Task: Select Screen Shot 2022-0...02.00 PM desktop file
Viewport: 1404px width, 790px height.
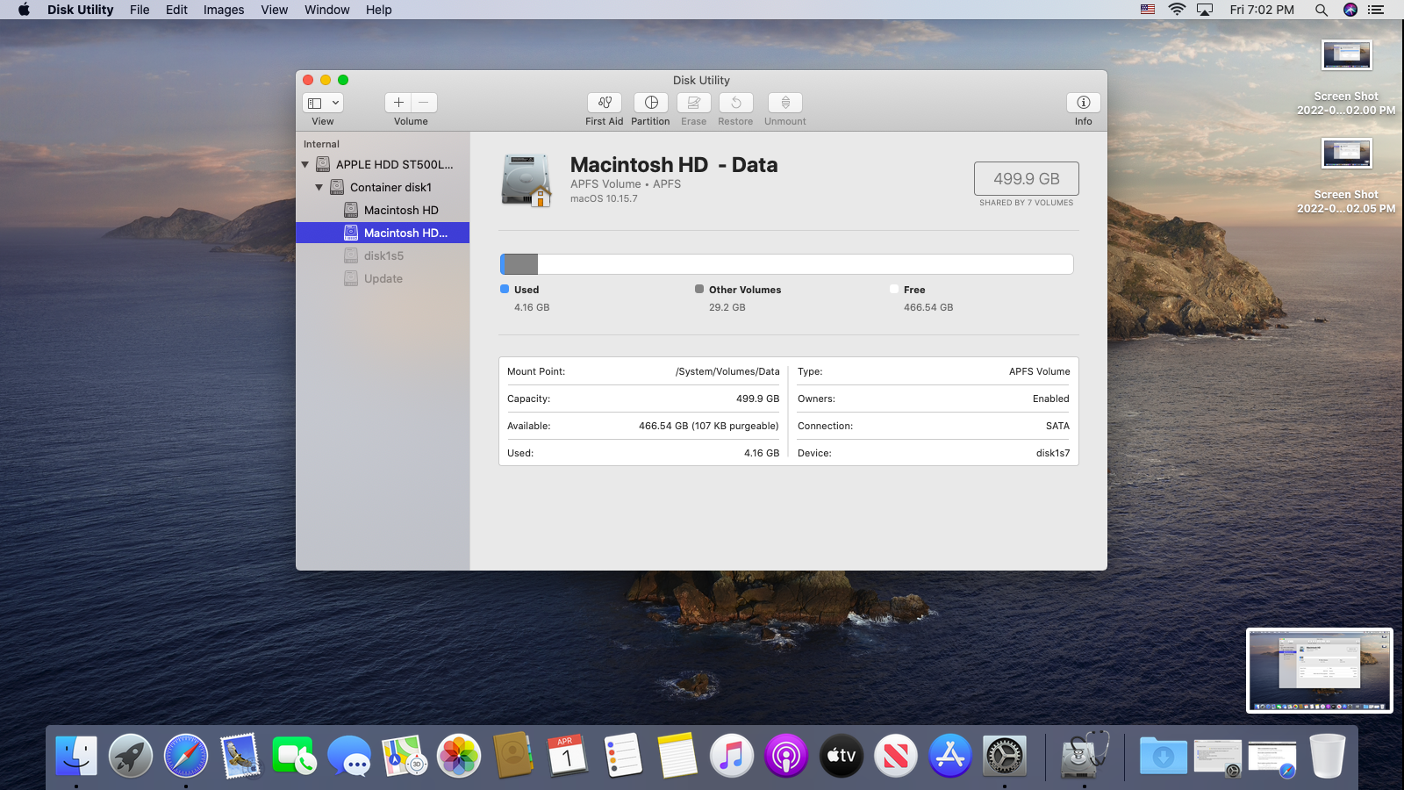Action: tap(1346, 78)
